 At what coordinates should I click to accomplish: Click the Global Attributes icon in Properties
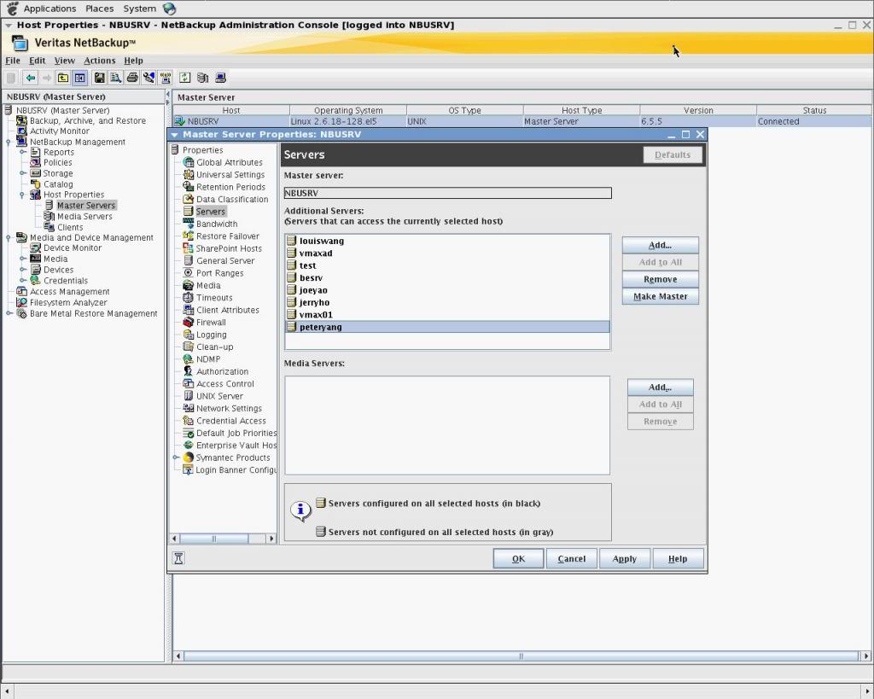tap(189, 162)
